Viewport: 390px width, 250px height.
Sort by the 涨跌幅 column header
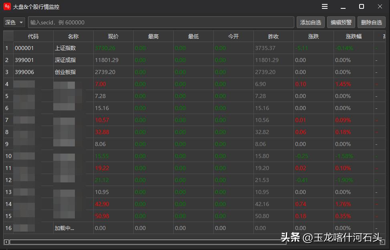pos(354,36)
